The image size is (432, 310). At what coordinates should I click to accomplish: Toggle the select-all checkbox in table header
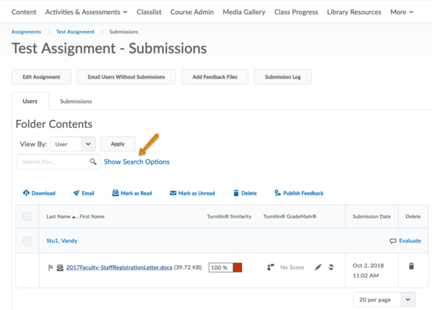[x=27, y=216]
